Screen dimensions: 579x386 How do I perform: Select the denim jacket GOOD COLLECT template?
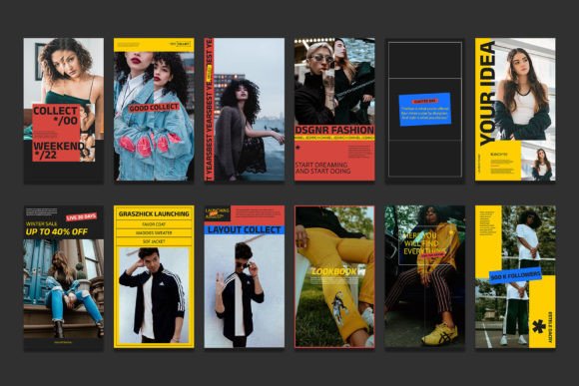pos(154,110)
